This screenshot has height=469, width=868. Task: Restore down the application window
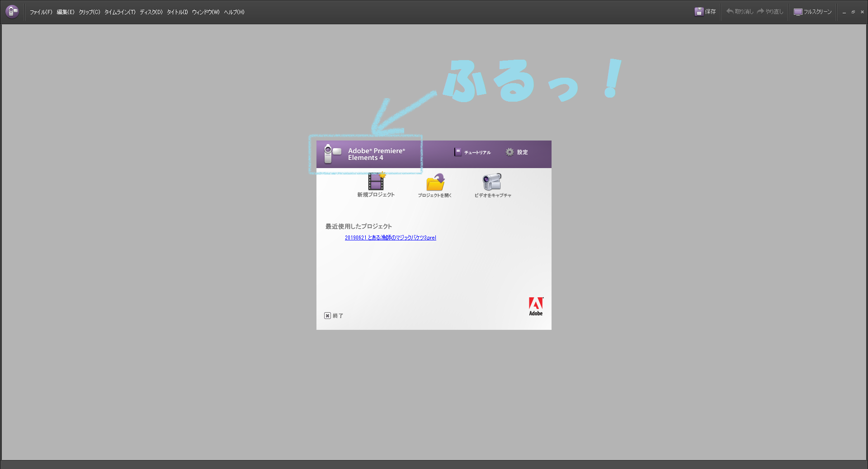853,12
